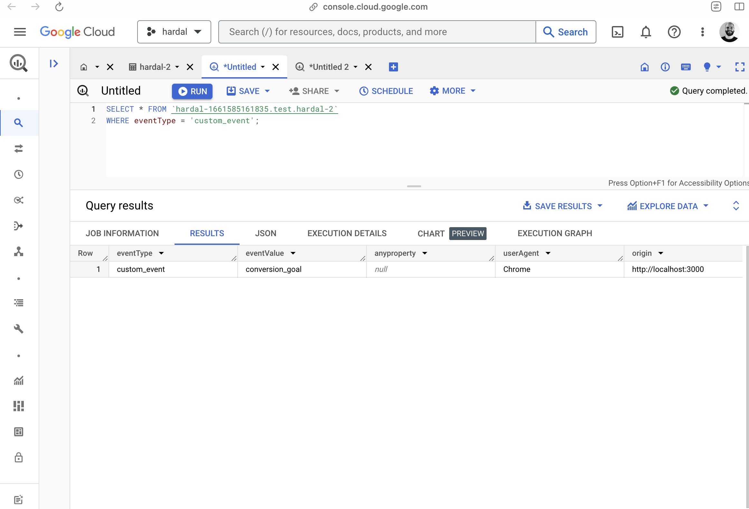Viewport: 749px width, 509px height.
Task: Click the resources search input field
Action: pos(377,32)
